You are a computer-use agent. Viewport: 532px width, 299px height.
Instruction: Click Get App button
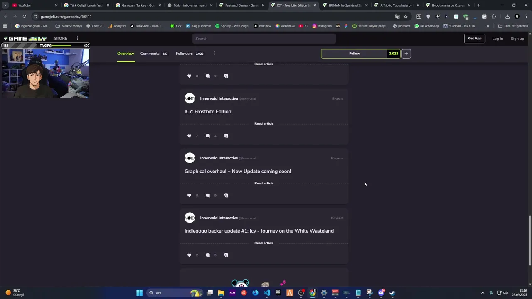(x=475, y=39)
